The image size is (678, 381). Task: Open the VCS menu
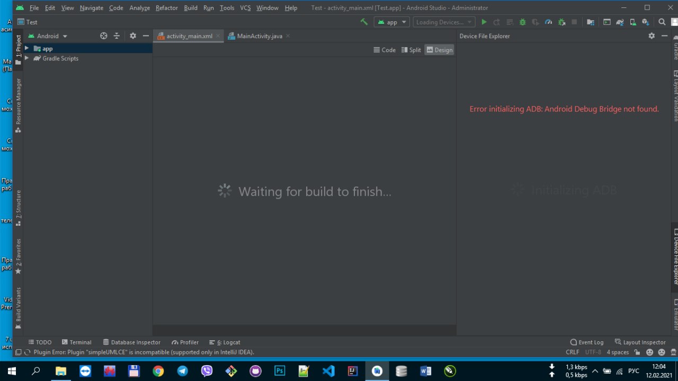[245, 8]
